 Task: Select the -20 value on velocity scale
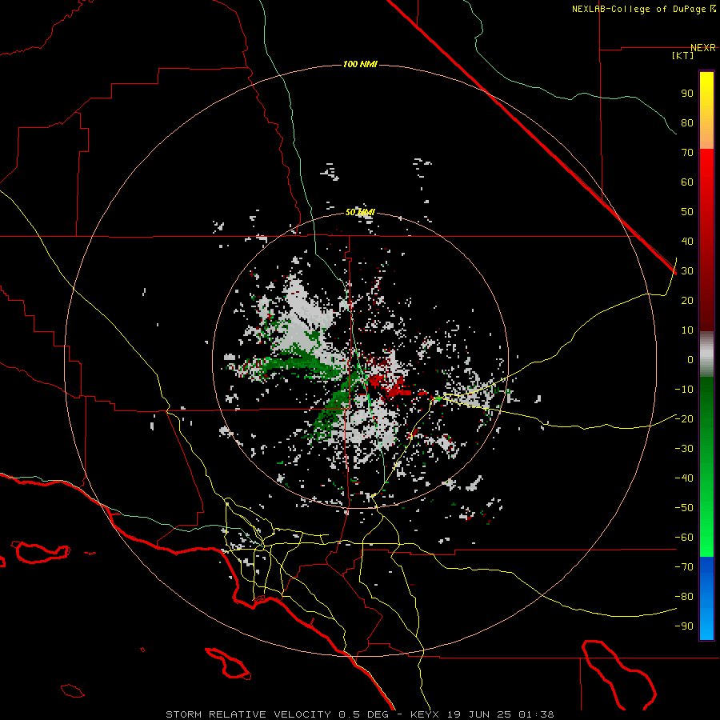coord(684,418)
